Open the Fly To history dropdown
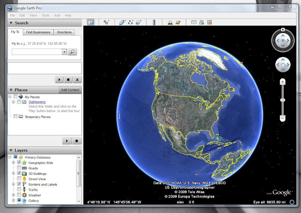The height and width of the screenshot is (213, 301). click(x=64, y=52)
